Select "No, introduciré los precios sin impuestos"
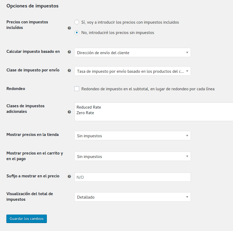This screenshot has width=233, height=231. tap(77, 33)
